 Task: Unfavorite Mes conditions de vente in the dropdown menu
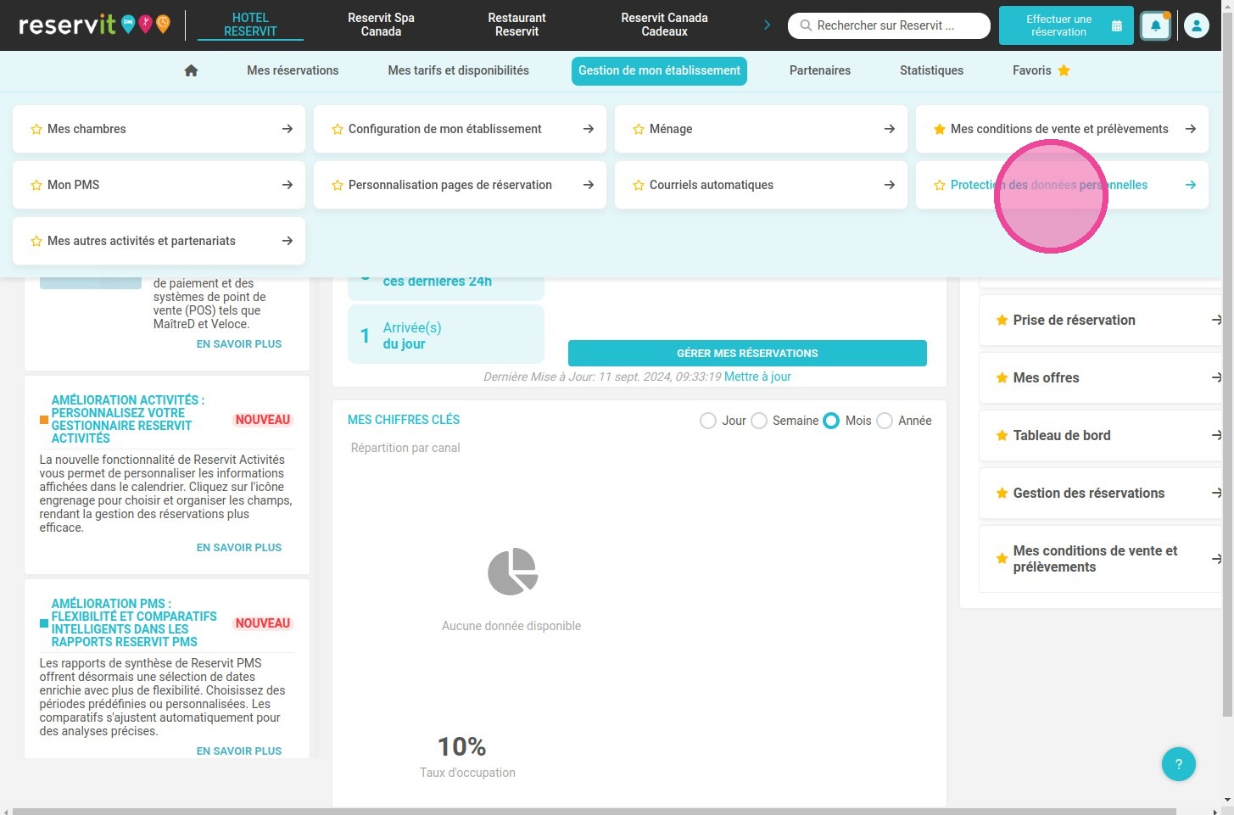[940, 129]
